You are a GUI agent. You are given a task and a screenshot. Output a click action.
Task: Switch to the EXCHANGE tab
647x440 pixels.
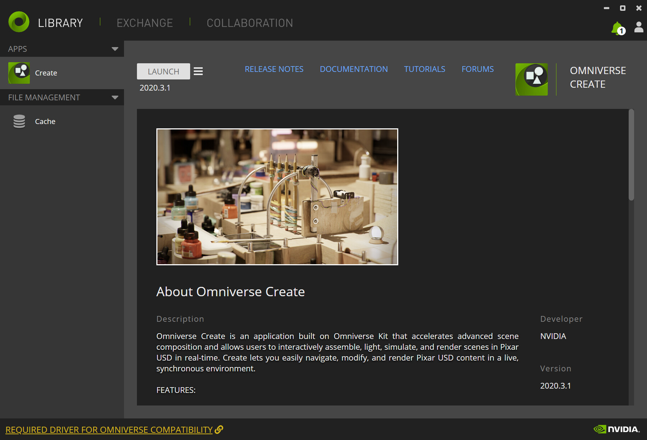(145, 23)
